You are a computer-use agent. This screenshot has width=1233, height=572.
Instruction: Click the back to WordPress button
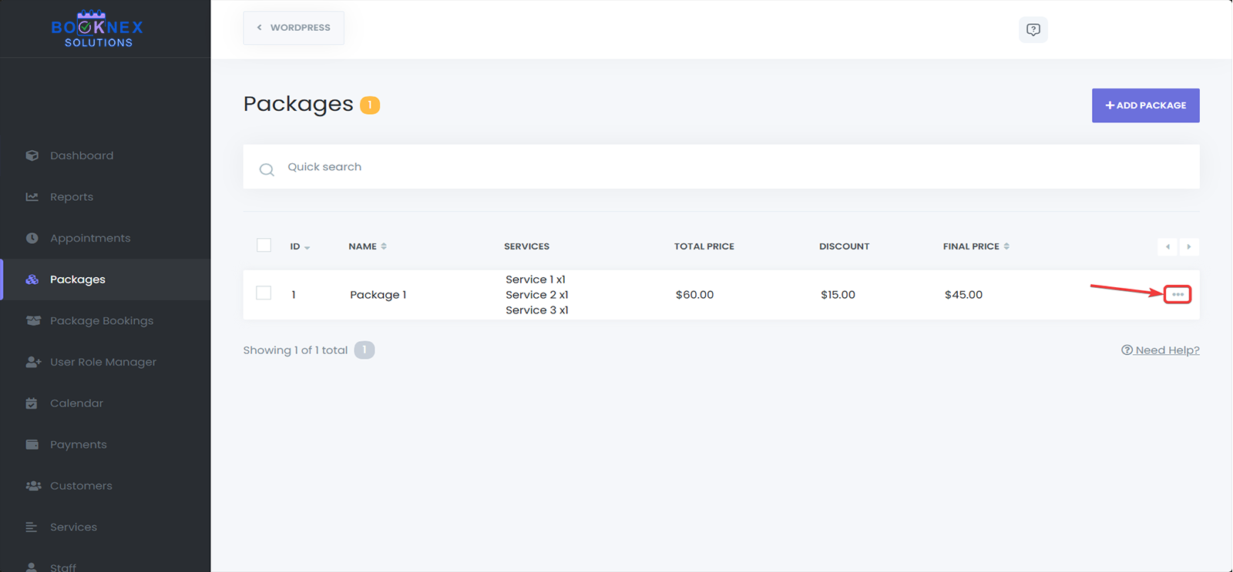[x=294, y=28]
